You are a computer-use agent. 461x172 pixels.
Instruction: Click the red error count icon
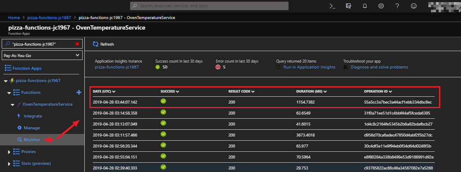pos(218,67)
